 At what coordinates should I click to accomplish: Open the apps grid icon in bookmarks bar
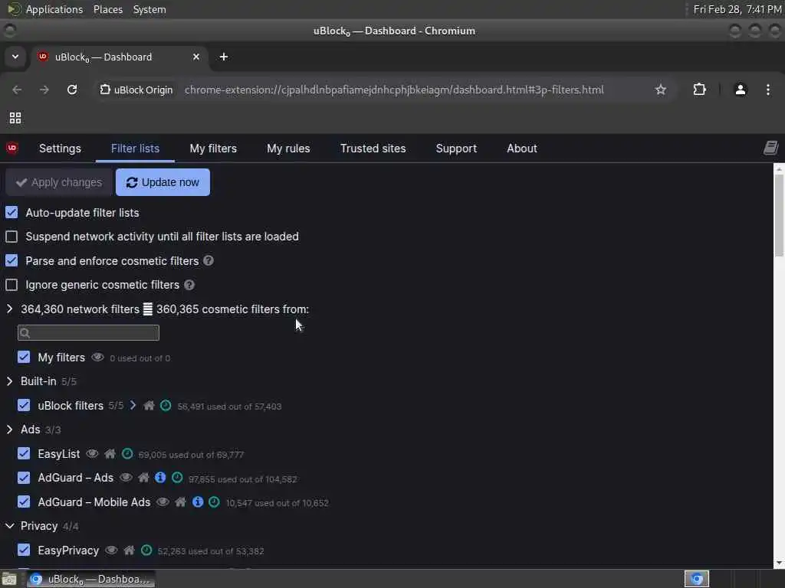(15, 117)
